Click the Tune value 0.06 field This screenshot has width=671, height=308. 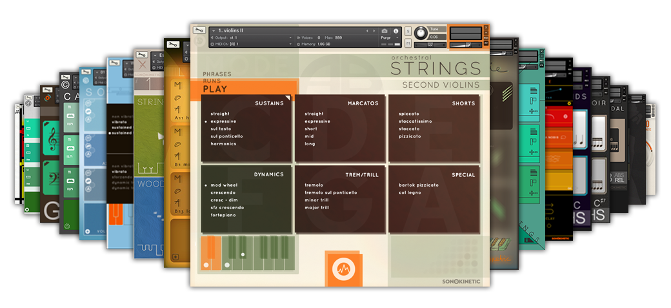437,37
